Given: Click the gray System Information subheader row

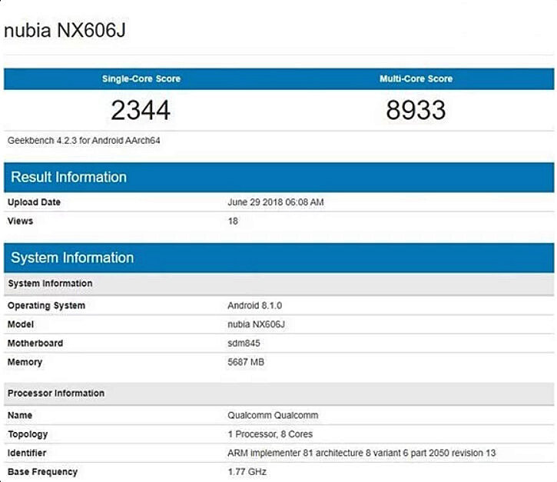Looking at the screenshot, I should [279, 284].
